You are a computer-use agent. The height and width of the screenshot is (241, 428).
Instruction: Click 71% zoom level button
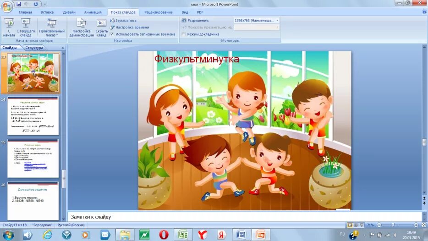coord(370,225)
